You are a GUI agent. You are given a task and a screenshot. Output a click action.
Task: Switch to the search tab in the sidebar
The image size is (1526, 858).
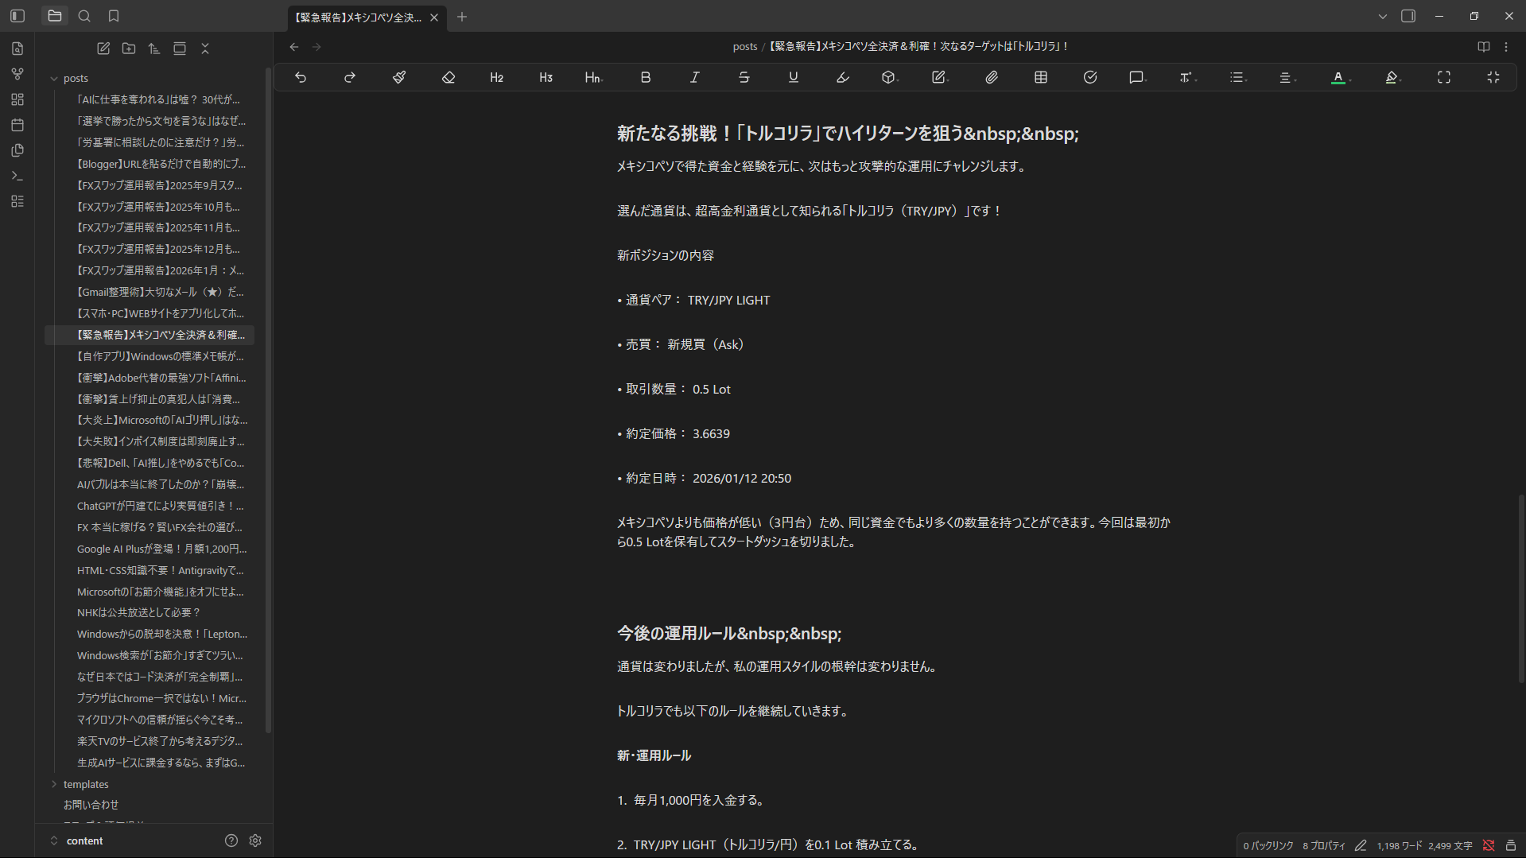click(x=84, y=15)
